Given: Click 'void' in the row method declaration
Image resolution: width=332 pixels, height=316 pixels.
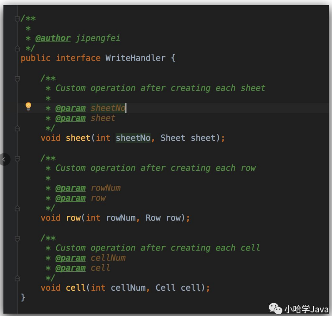Looking at the screenshot, I should (x=51, y=218).
